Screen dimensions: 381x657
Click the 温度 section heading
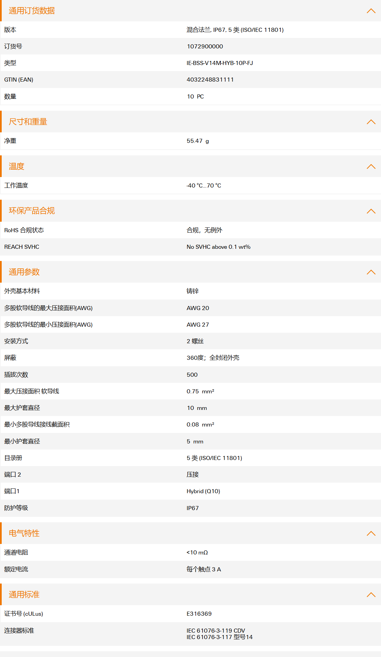click(17, 167)
